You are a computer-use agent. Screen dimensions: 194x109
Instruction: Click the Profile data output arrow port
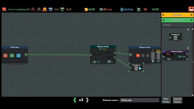pyautogui.click(x=26, y=54)
